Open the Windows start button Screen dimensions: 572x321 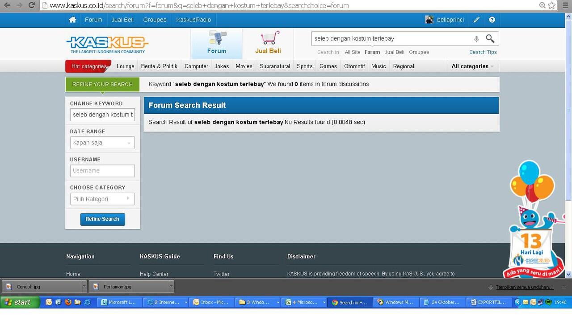coord(21,302)
